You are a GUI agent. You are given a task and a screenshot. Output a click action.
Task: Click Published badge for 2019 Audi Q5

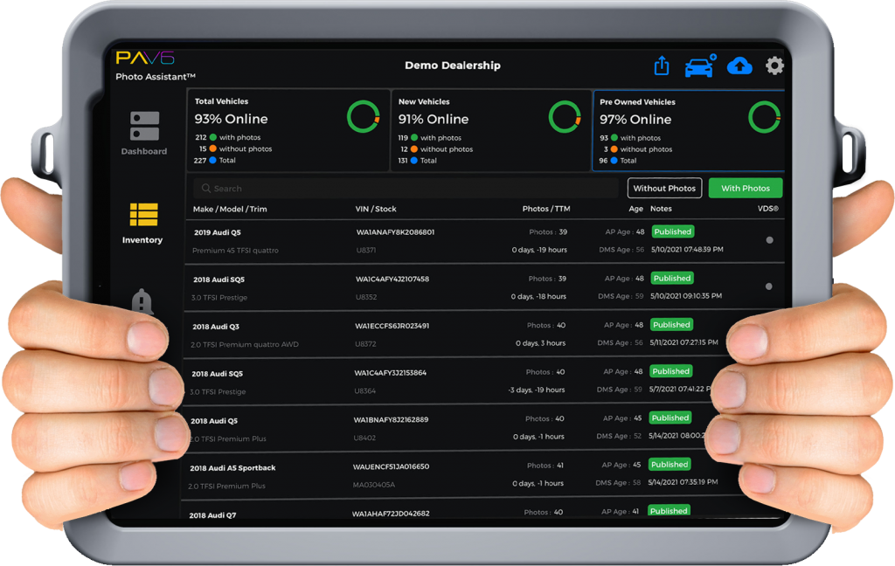pyautogui.click(x=672, y=231)
